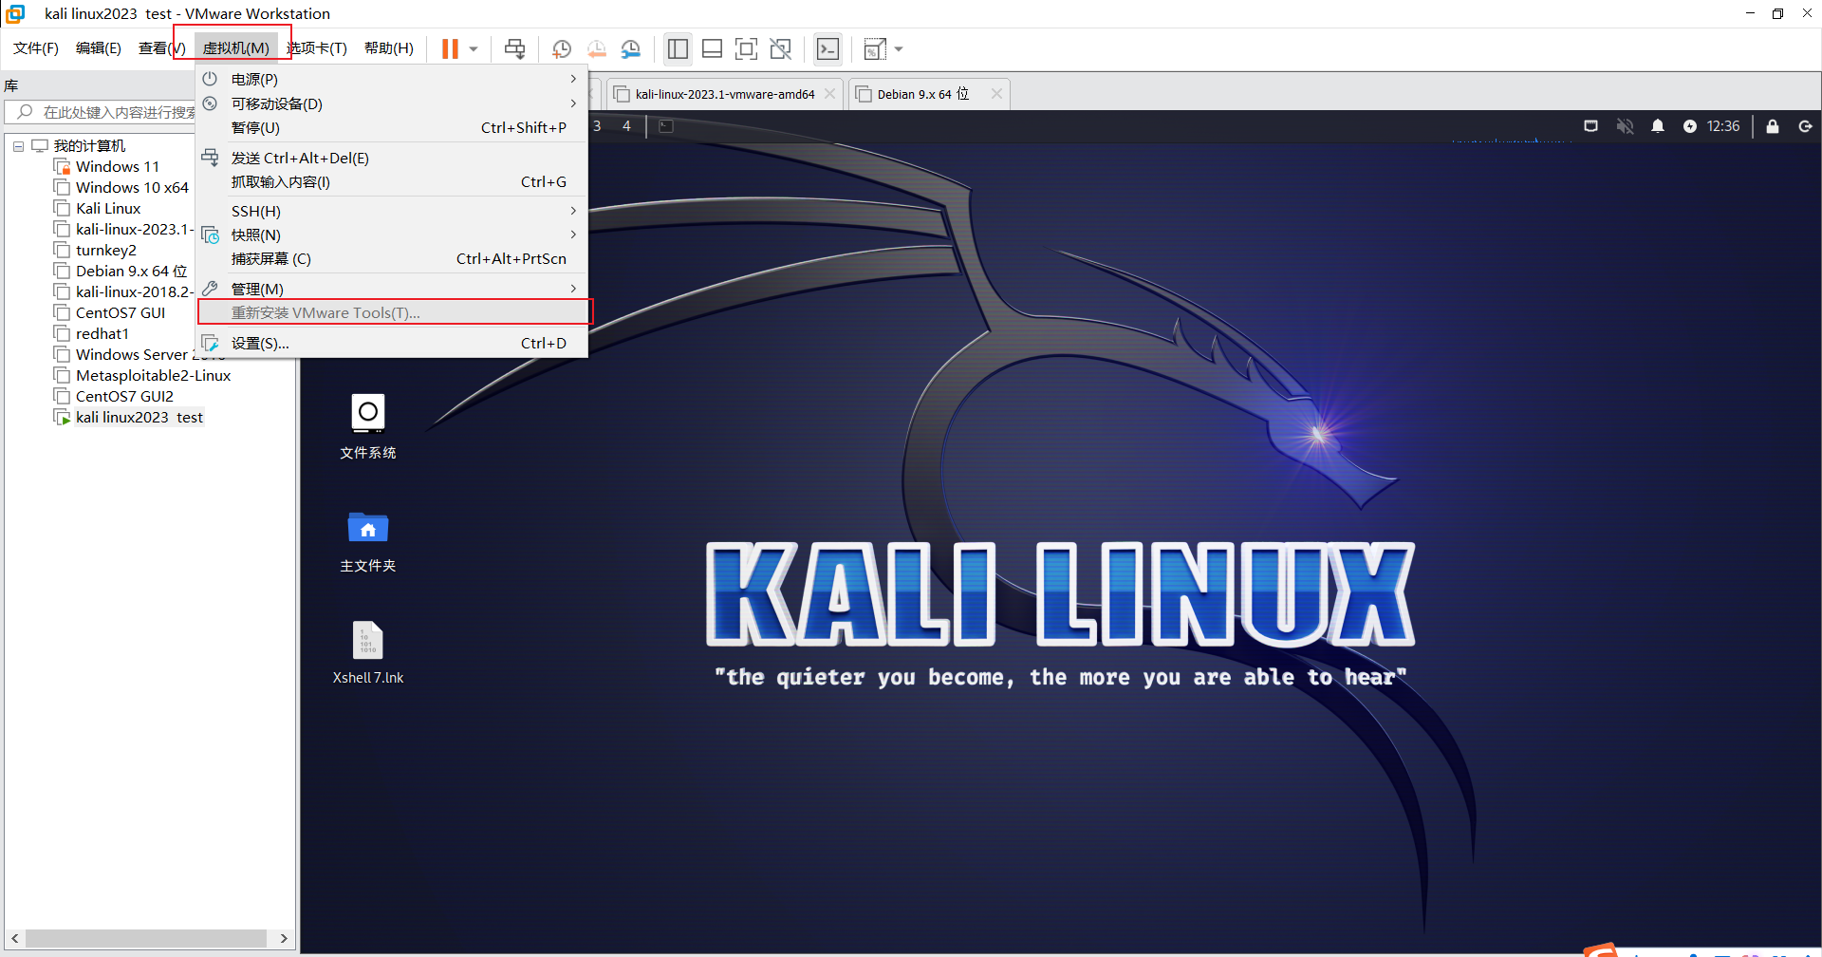Open 设置(S)... from the VM menu
The width and height of the screenshot is (1822, 957).
(392, 343)
